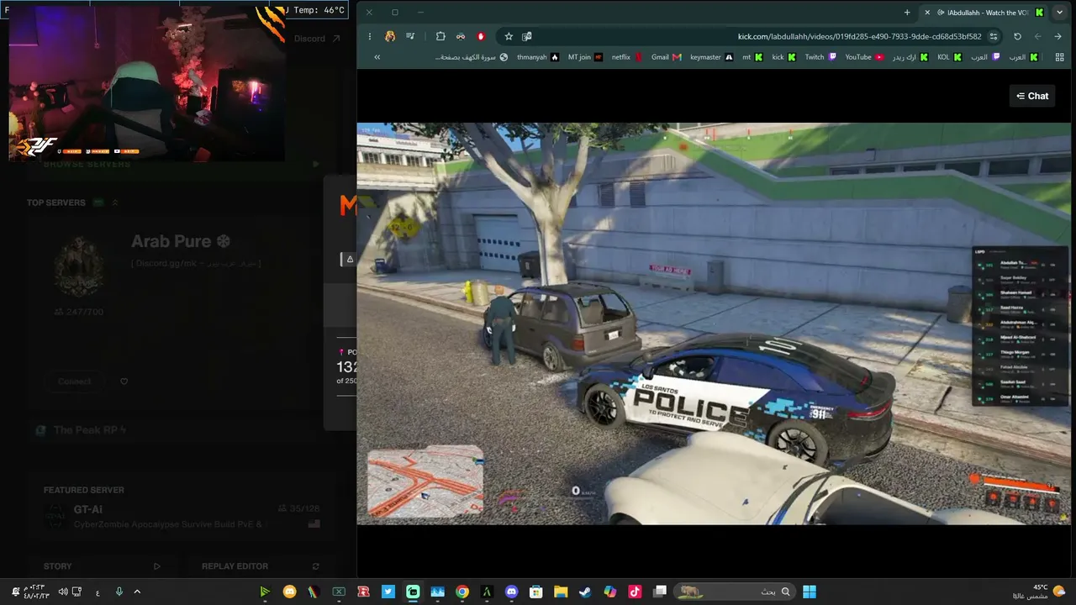1076x605 pixels.
Task: Open the Gmail bookmark
Action: pyautogui.click(x=667, y=57)
